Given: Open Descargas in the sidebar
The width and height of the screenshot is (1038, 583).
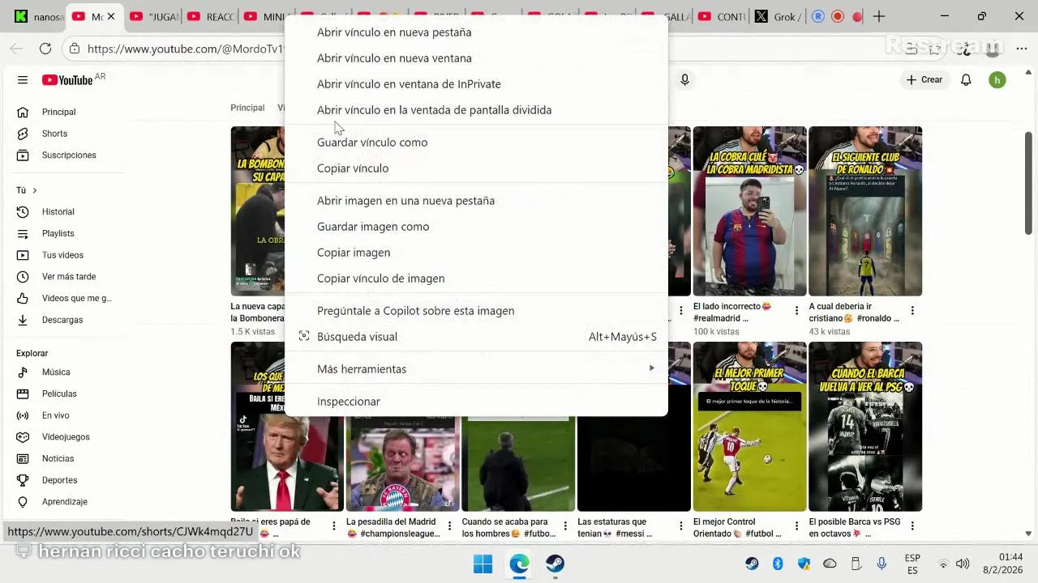Looking at the screenshot, I should click(x=63, y=320).
